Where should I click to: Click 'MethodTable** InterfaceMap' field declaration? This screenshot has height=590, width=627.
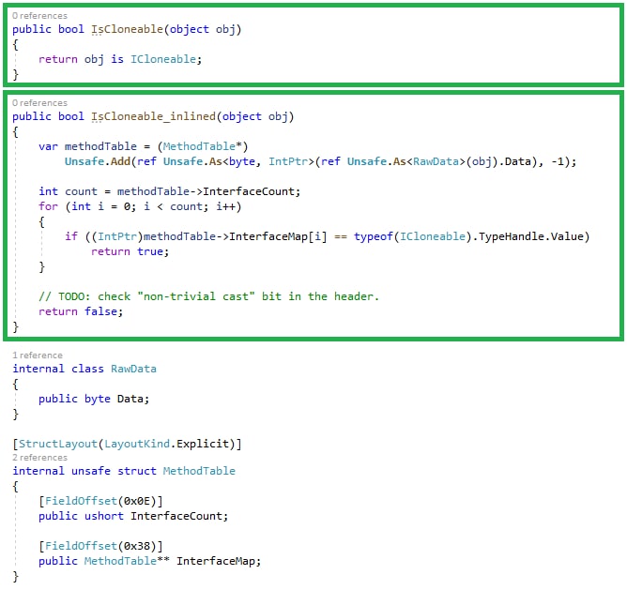(x=173, y=561)
